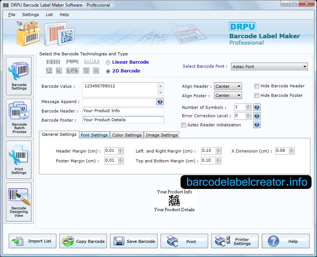This screenshot has width=317, height=257.
Task: Click the DRPU logo in the banner
Action: 243,27
